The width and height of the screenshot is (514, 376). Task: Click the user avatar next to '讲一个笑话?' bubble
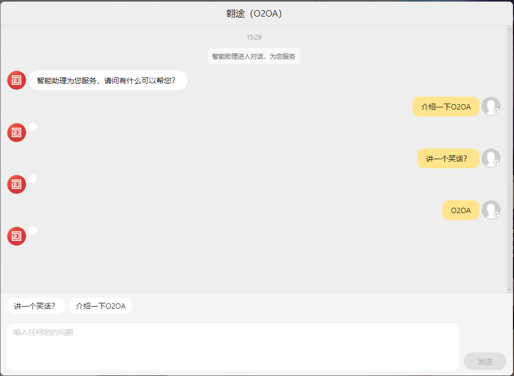tap(491, 158)
